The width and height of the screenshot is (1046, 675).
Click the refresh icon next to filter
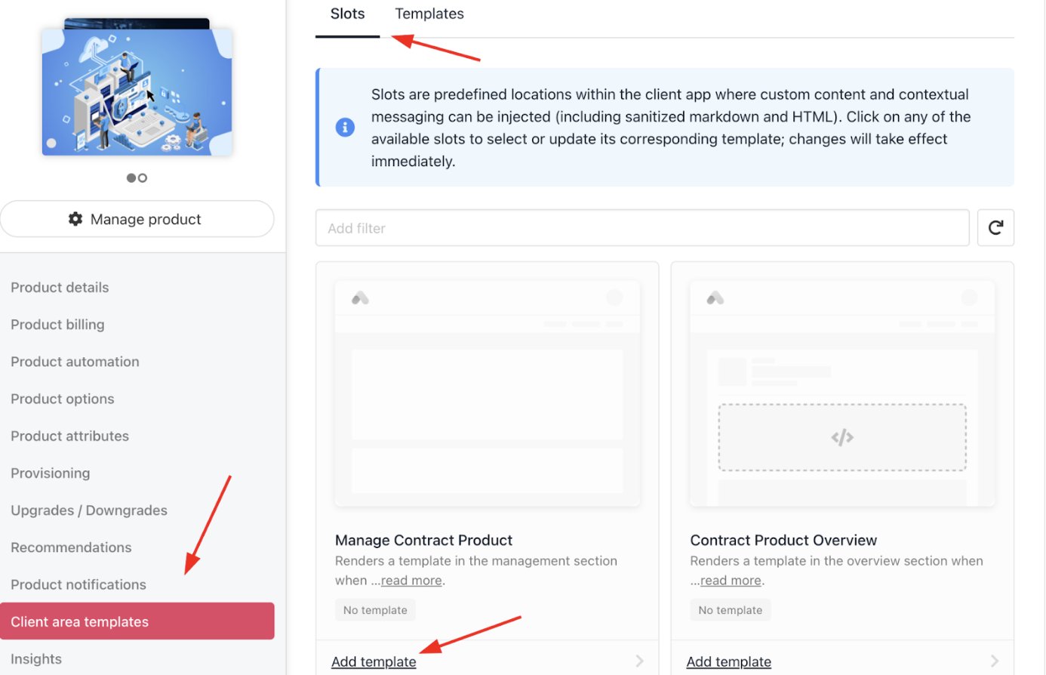coord(995,227)
